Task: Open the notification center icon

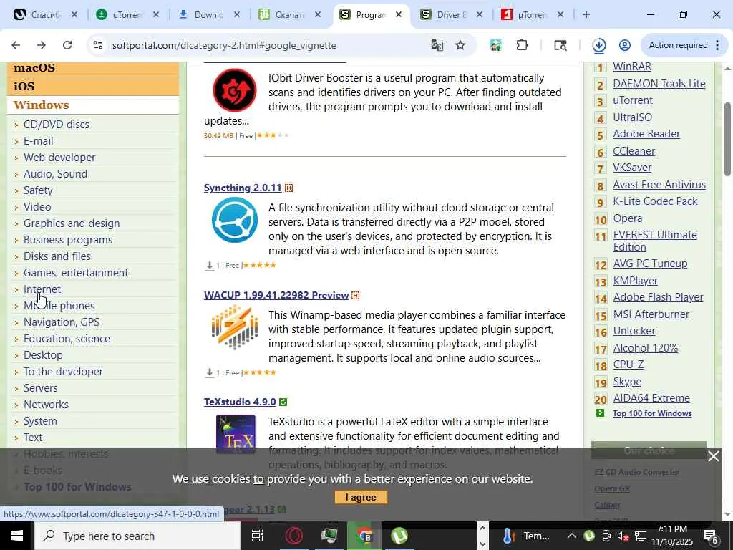Action: coord(711,536)
